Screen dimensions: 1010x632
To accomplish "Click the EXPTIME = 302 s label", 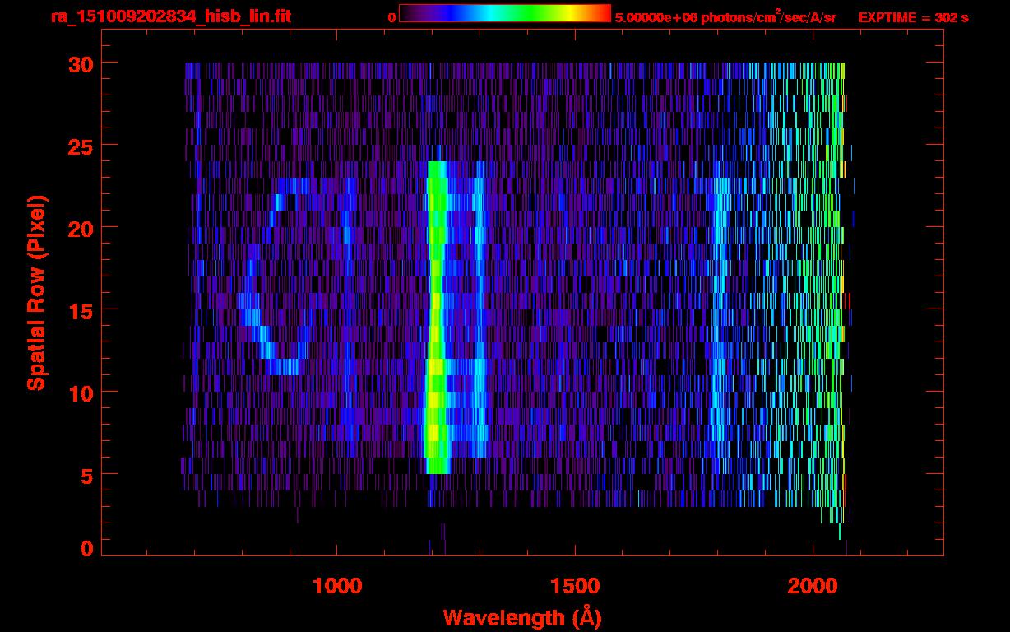I will point(913,17).
